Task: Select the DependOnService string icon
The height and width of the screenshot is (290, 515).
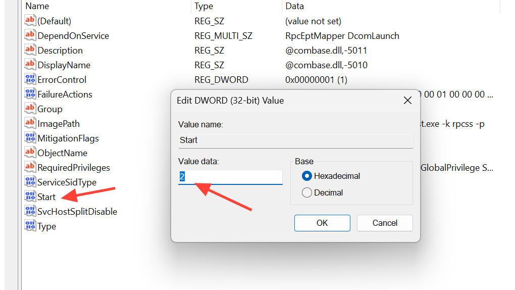Action: (x=30, y=36)
